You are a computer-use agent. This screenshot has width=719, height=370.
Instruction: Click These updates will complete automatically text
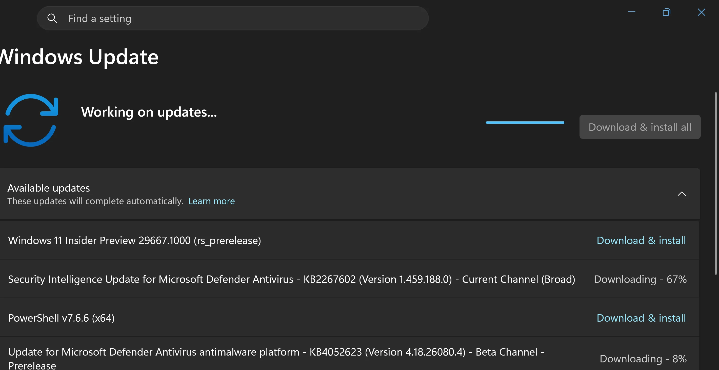[95, 201]
